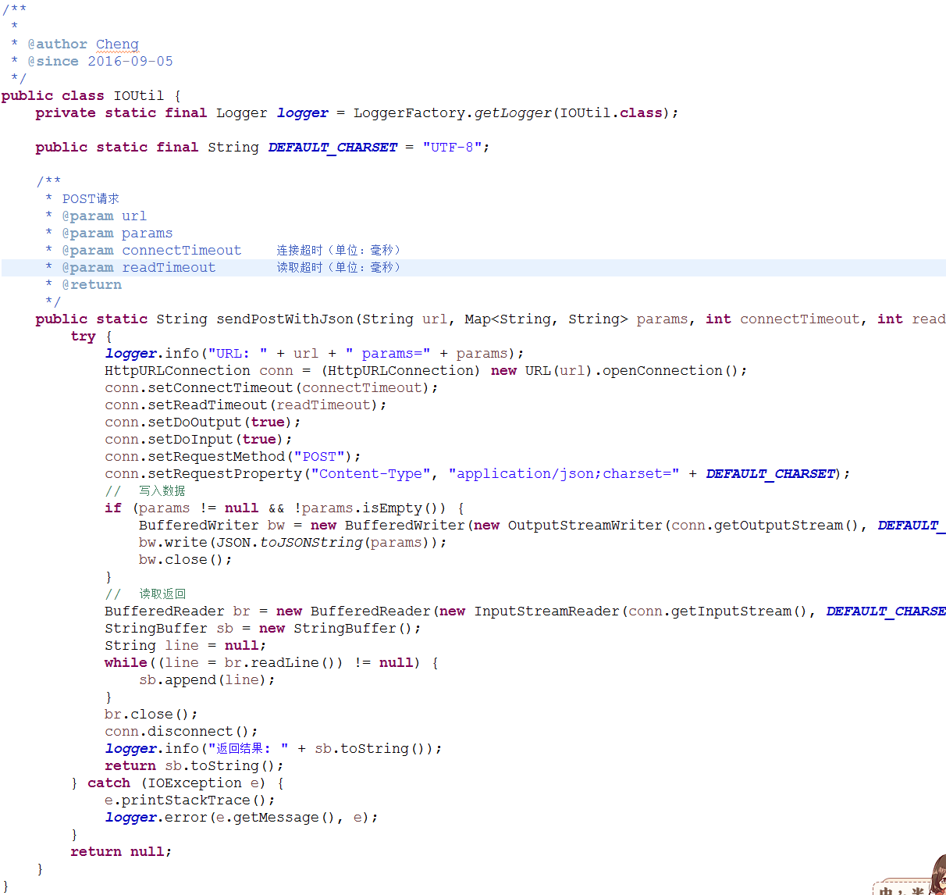Click the getOutputStream() call
This screenshot has width=946, height=895.
[786, 526]
